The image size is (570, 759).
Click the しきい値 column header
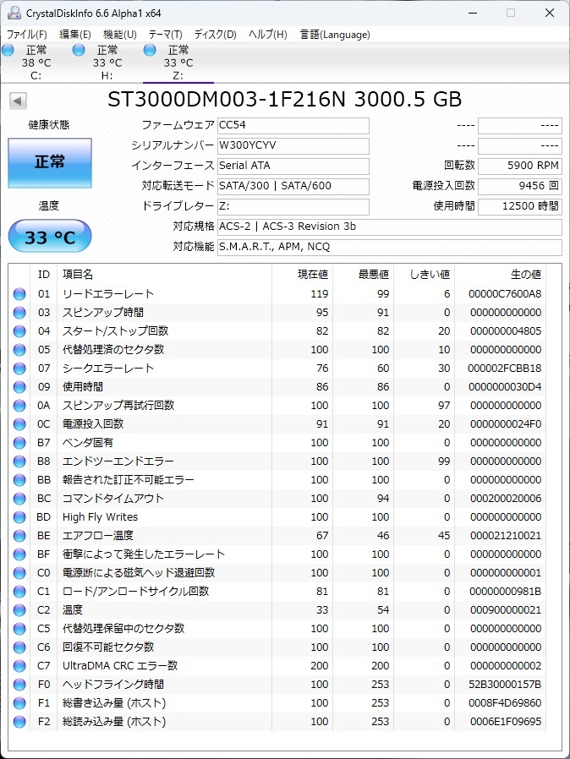[425, 275]
